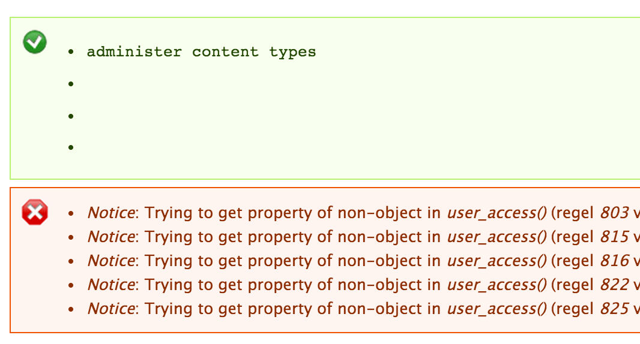The height and width of the screenshot is (344, 640).
Task: Click 'user_access()' in the regel 816 line
Action: click(497, 261)
